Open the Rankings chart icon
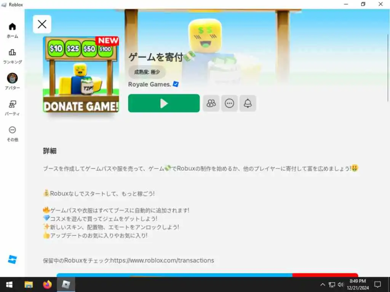This screenshot has width=390, height=292. point(12,52)
